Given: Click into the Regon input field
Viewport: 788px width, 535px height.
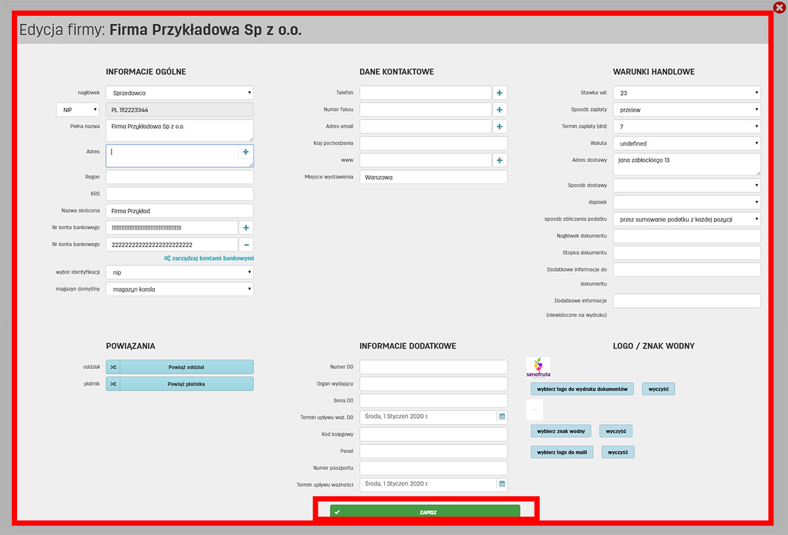Looking at the screenshot, I should 179,177.
